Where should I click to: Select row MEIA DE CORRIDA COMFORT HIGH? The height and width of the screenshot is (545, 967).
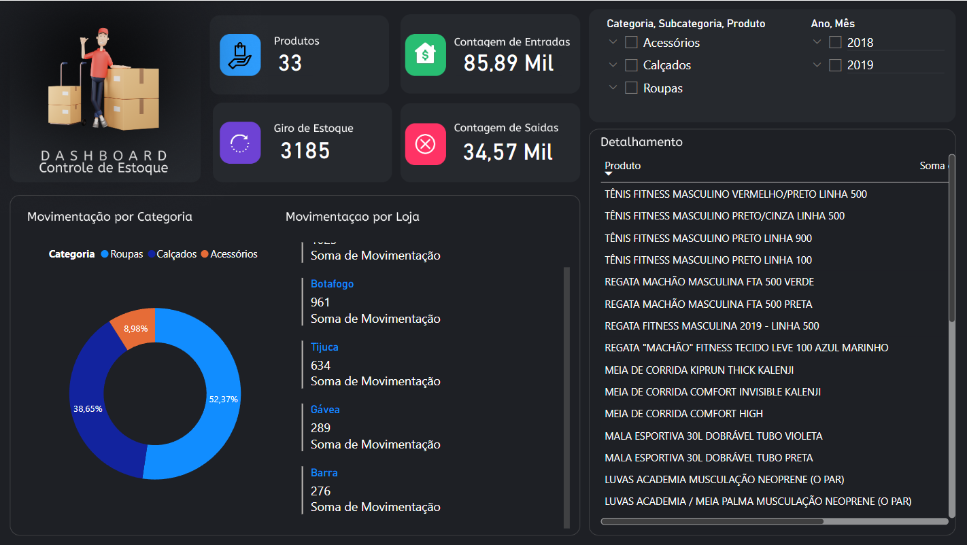click(775, 413)
